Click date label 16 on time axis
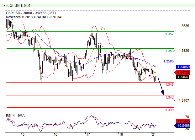 (x=55, y=135)
